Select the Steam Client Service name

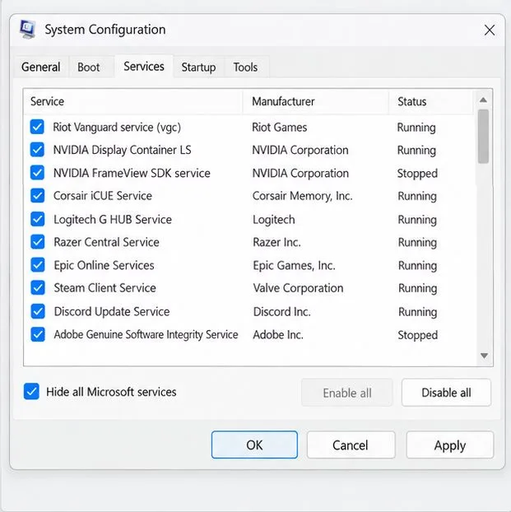(x=105, y=288)
